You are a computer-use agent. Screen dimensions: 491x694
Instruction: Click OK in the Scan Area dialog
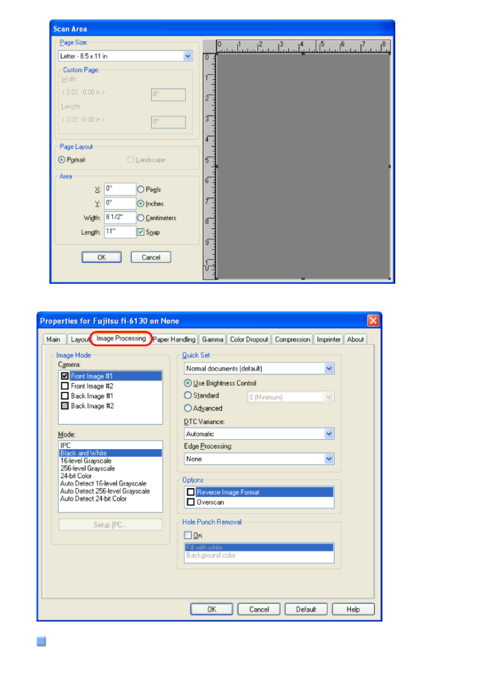coord(101,257)
